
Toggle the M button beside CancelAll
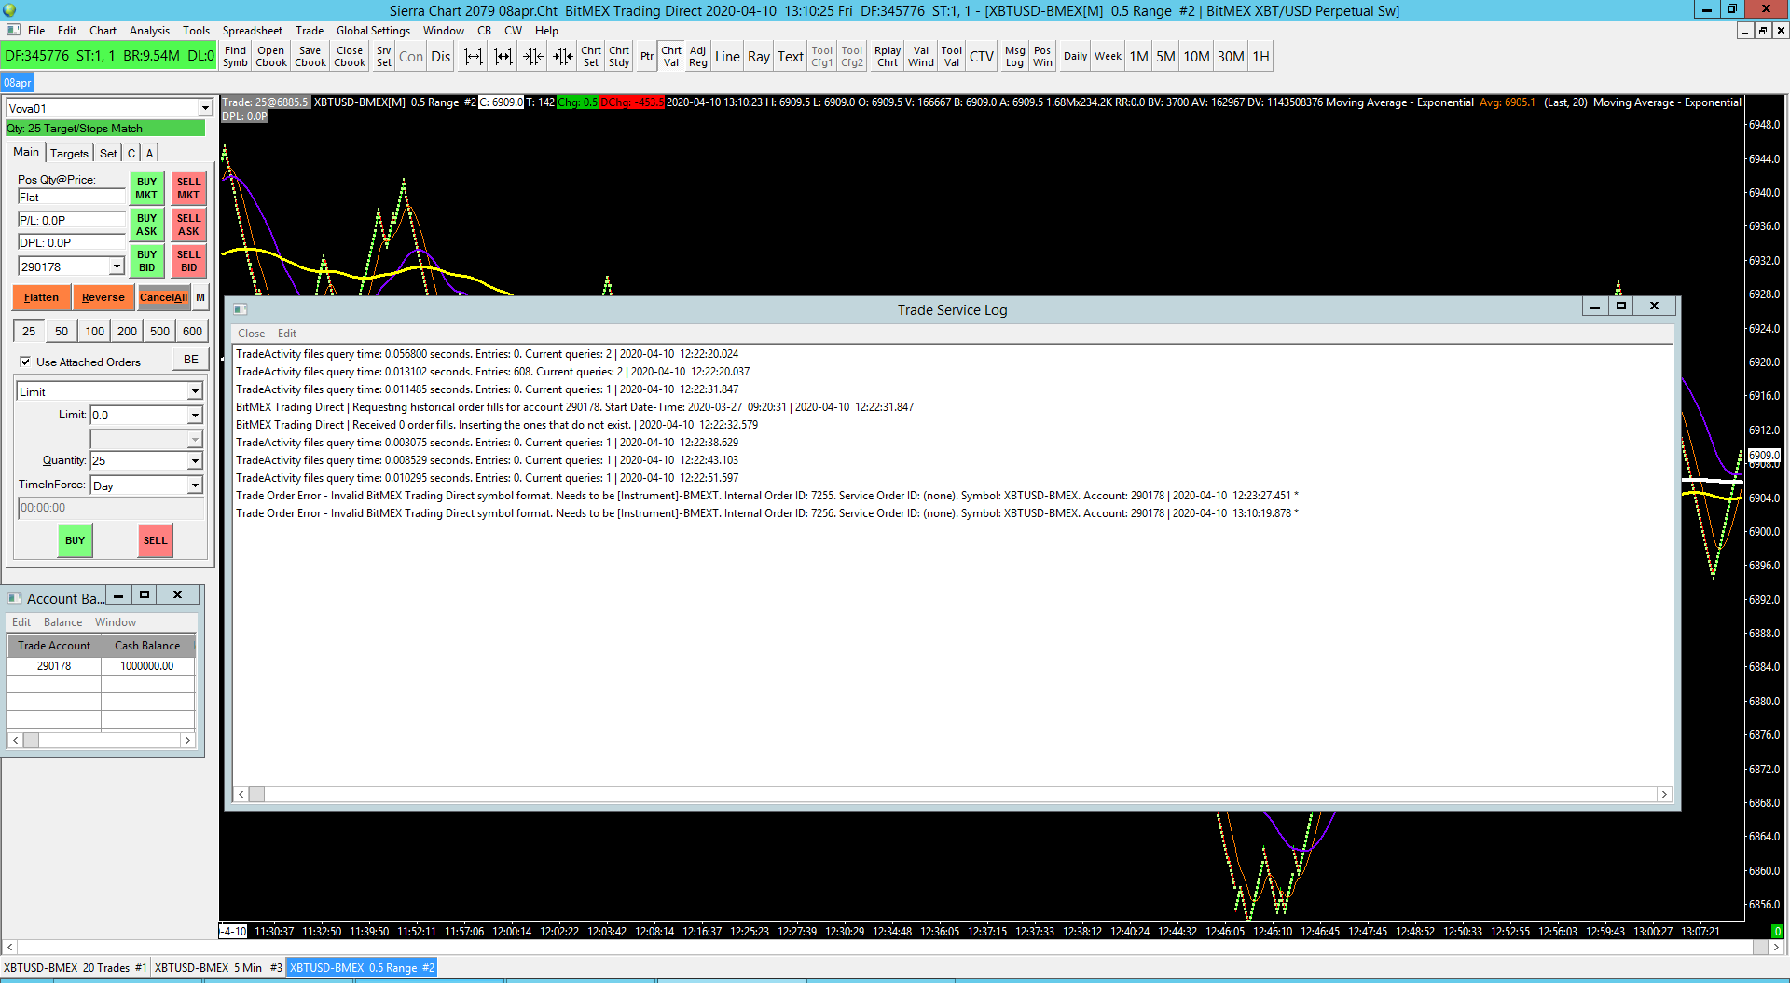200,298
